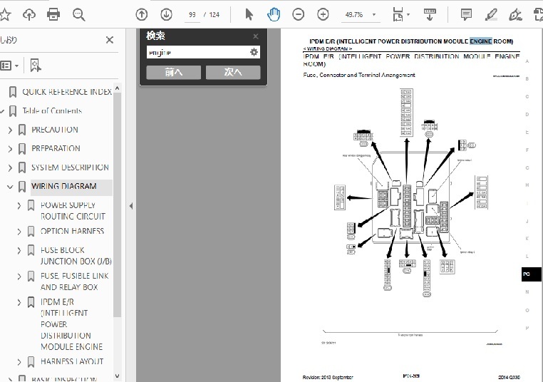Image resolution: width=543 pixels, height=382 pixels.
Task: Expand OPTION HARNESS bookmark
Action: point(19,232)
